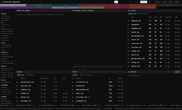
Task: Open Top Countries in sidebar
Action: 5,94
